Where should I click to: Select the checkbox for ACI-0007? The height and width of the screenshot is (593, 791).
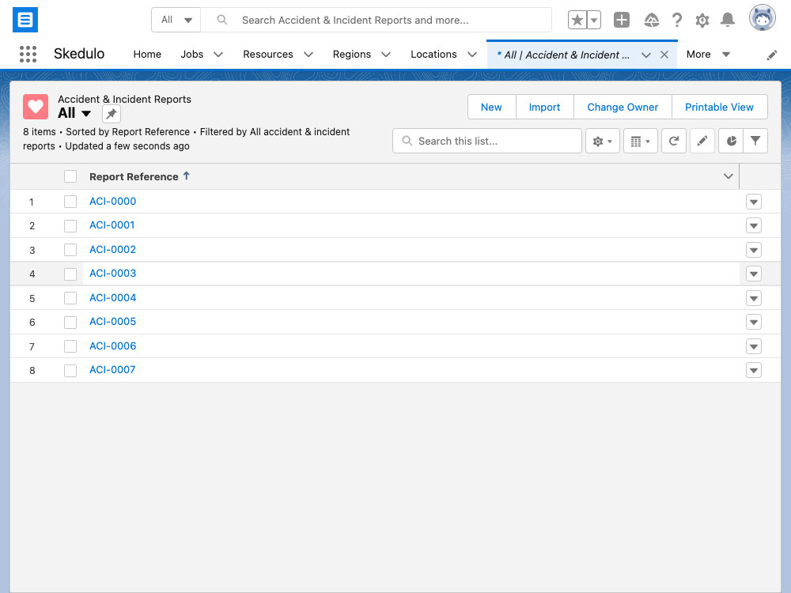point(70,371)
